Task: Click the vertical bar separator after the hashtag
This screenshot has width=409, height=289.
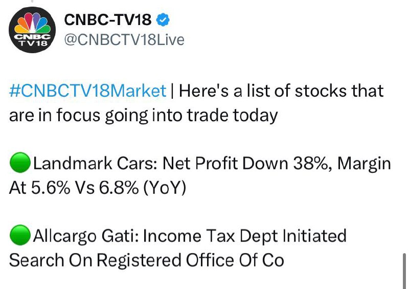Action: coord(172,91)
